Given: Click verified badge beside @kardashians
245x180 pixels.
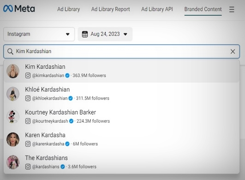Looking at the screenshot, I should coord(63,167).
